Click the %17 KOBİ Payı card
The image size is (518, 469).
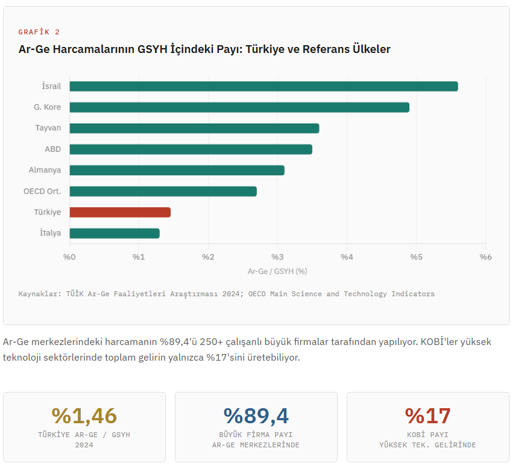[x=428, y=427]
